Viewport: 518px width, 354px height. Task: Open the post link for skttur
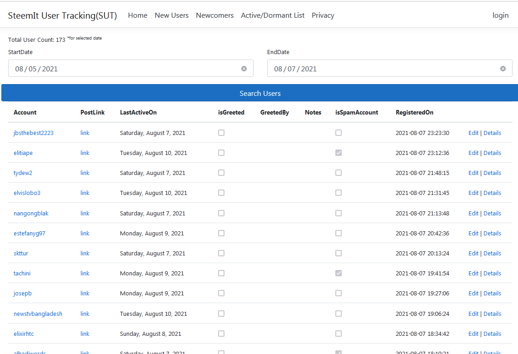[85, 254]
